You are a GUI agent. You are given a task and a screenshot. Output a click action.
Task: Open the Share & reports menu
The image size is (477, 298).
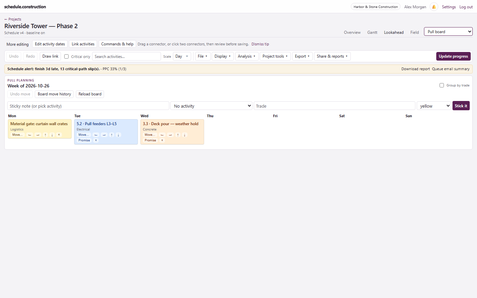(x=332, y=56)
